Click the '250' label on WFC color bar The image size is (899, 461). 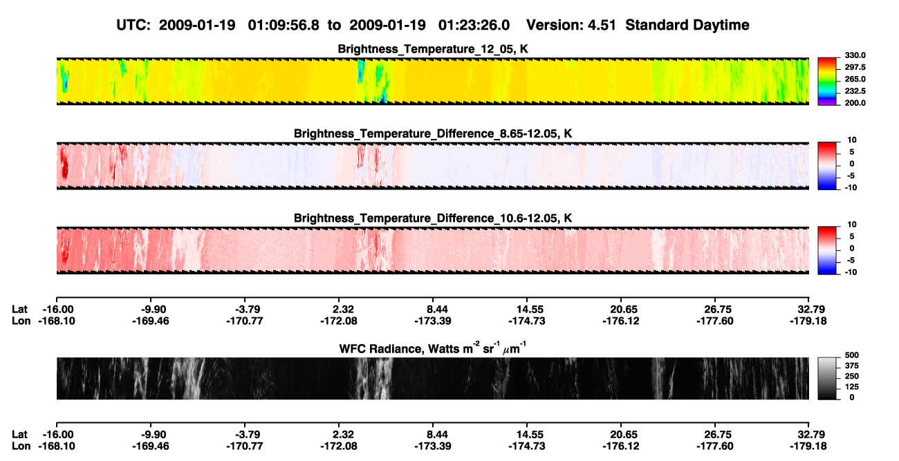[x=851, y=376]
